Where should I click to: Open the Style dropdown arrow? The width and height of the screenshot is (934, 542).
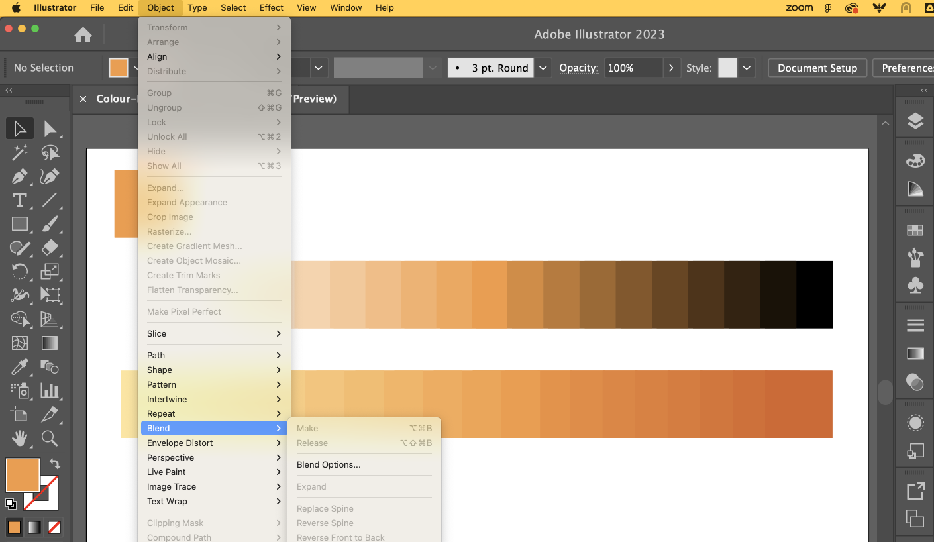click(x=747, y=68)
